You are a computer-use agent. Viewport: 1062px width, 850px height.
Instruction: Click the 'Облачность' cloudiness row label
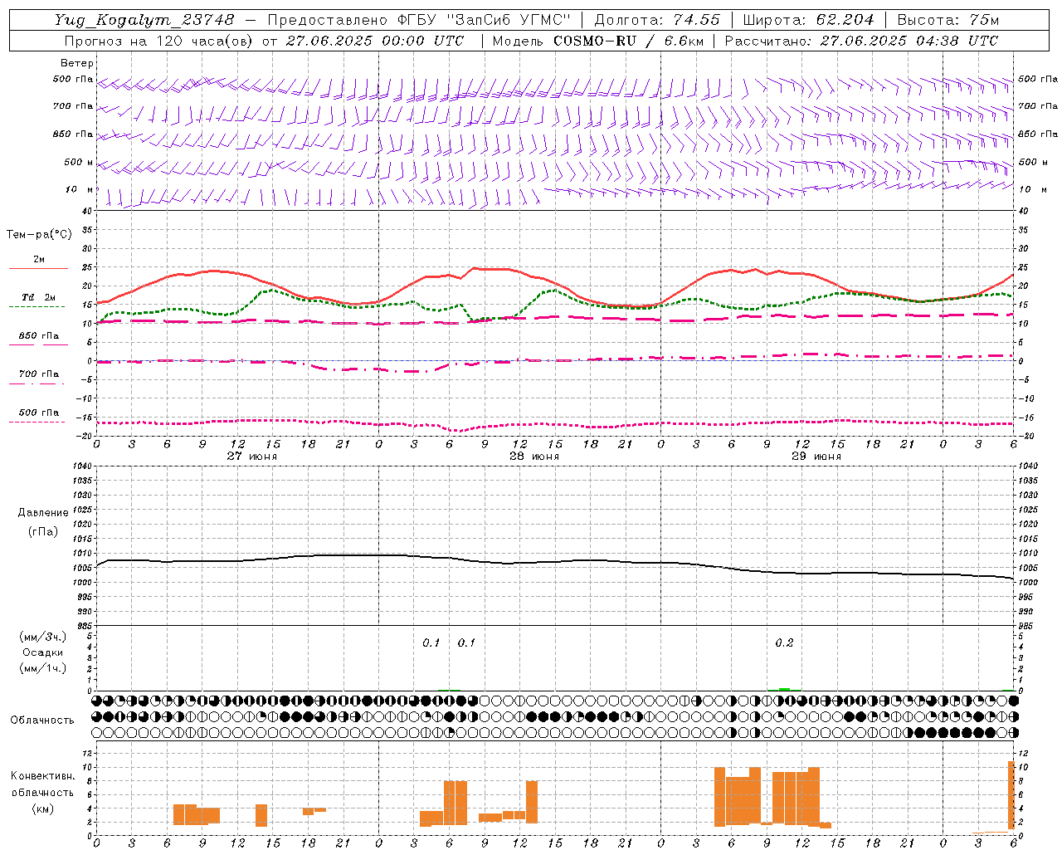(x=42, y=721)
